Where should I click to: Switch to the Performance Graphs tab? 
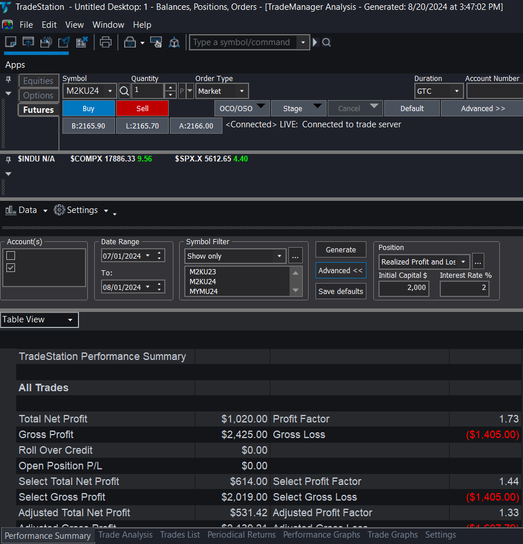point(321,535)
